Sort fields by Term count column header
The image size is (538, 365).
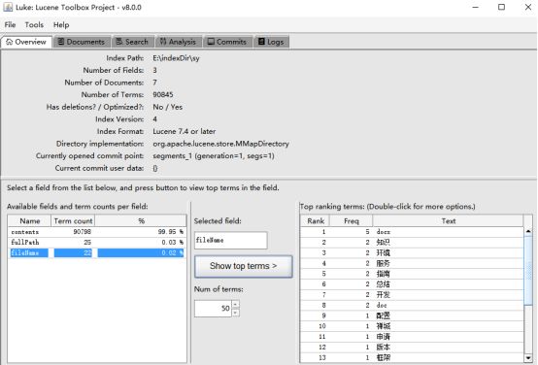coord(73,221)
